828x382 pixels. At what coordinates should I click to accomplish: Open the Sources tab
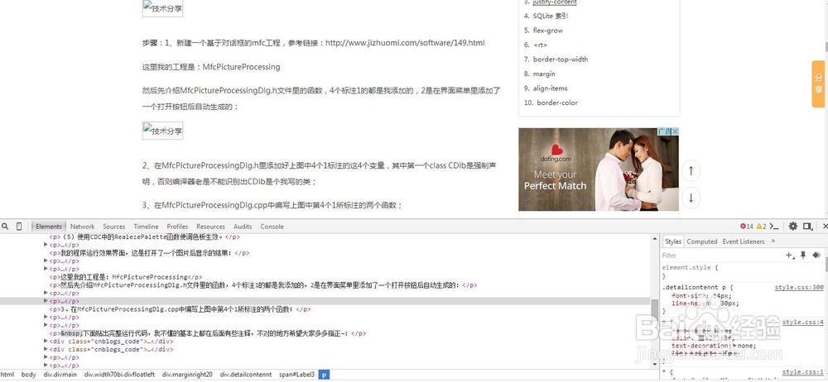click(x=114, y=227)
